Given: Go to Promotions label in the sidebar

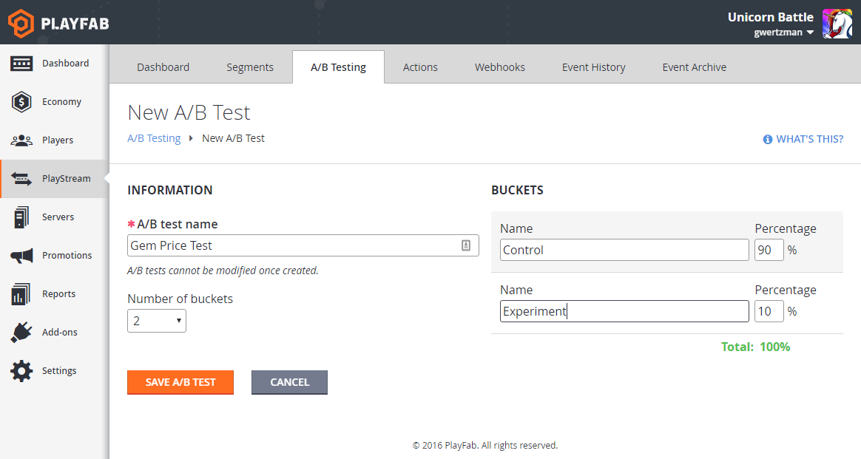Looking at the screenshot, I should (67, 256).
